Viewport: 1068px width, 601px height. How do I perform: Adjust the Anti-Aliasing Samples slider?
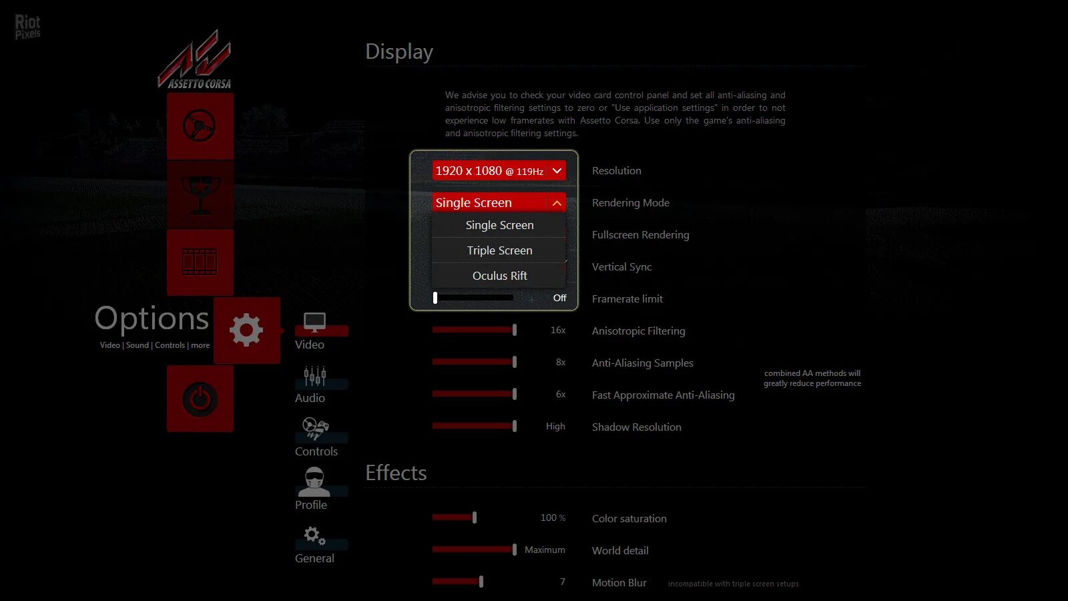(x=474, y=362)
